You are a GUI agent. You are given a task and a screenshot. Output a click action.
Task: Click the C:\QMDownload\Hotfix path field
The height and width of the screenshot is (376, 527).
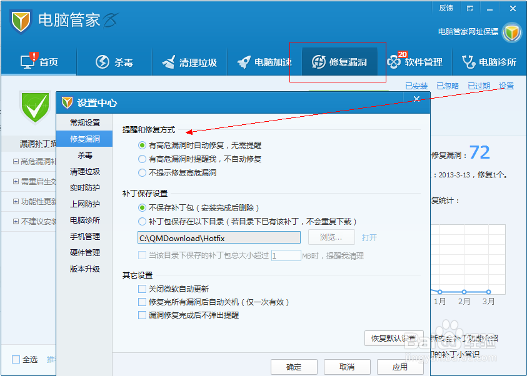[x=219, y=238]
